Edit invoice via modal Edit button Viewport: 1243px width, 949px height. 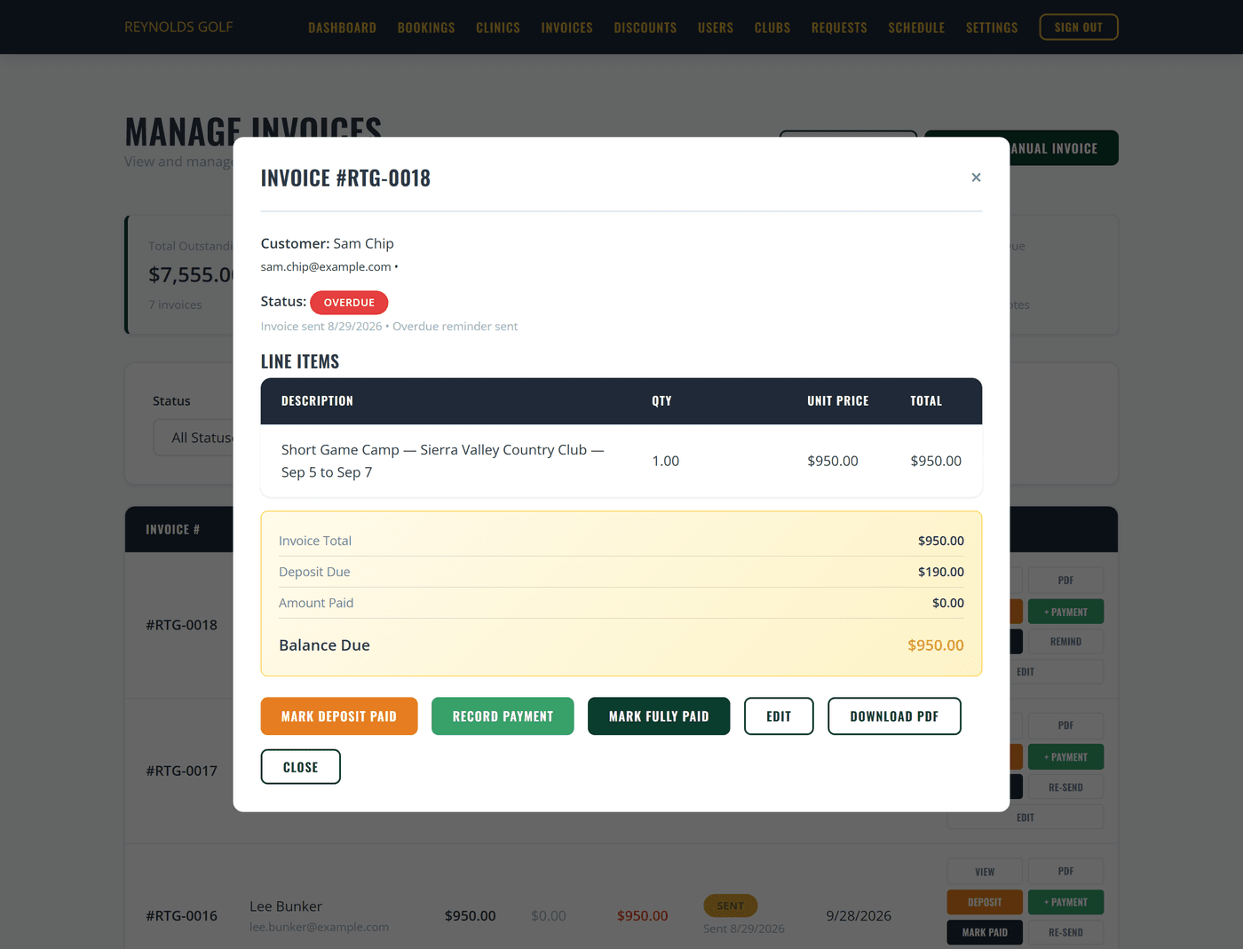779,716
